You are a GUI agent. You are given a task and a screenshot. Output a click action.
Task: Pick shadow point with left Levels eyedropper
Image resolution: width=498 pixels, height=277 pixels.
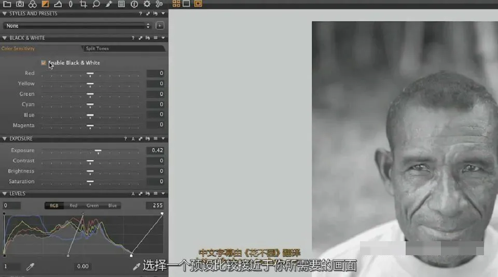click(x=30, y=267)
